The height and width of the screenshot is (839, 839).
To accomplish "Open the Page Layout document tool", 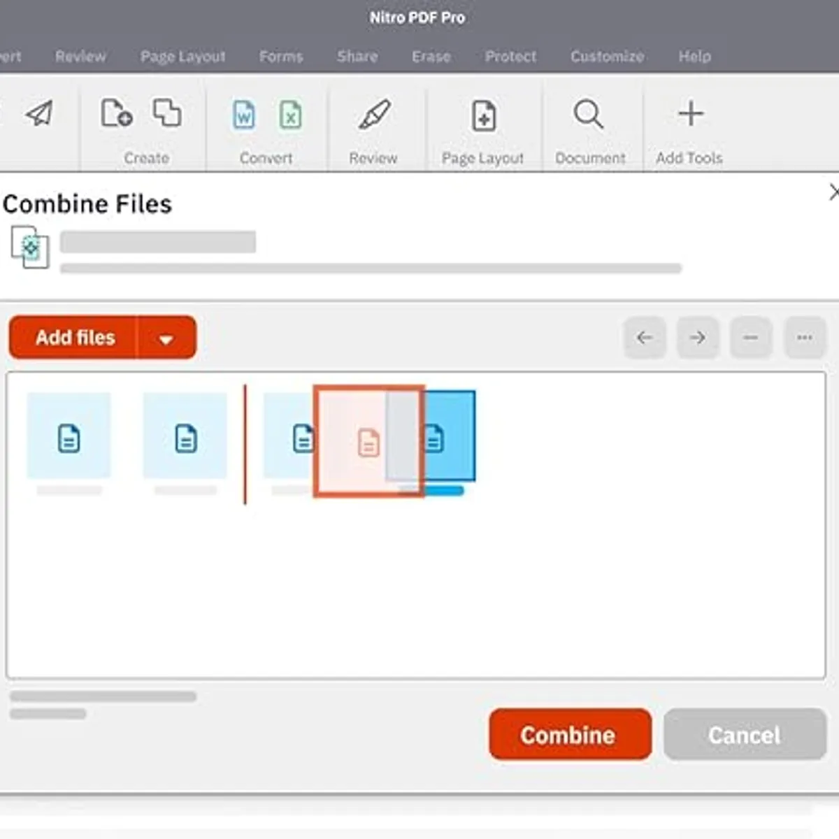I will (482, 115).
